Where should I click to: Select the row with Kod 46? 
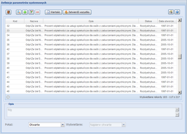[91, 91]
